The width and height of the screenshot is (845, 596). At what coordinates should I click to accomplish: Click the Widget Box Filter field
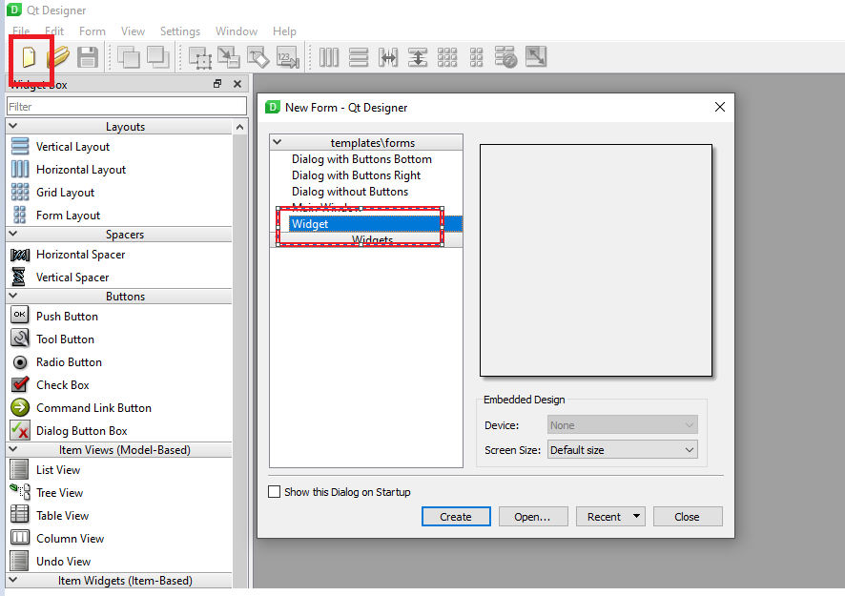pos(127,106)
